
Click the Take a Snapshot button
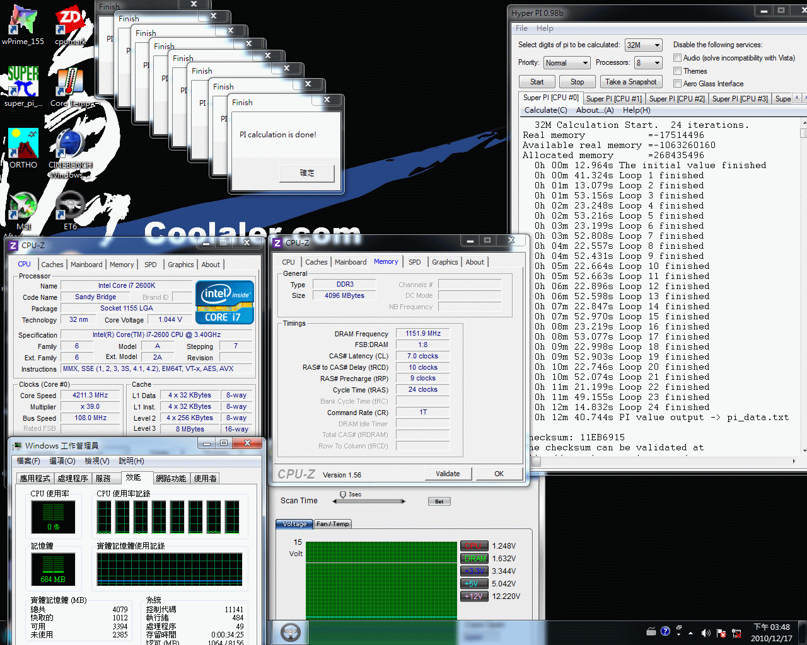(631, 82)
